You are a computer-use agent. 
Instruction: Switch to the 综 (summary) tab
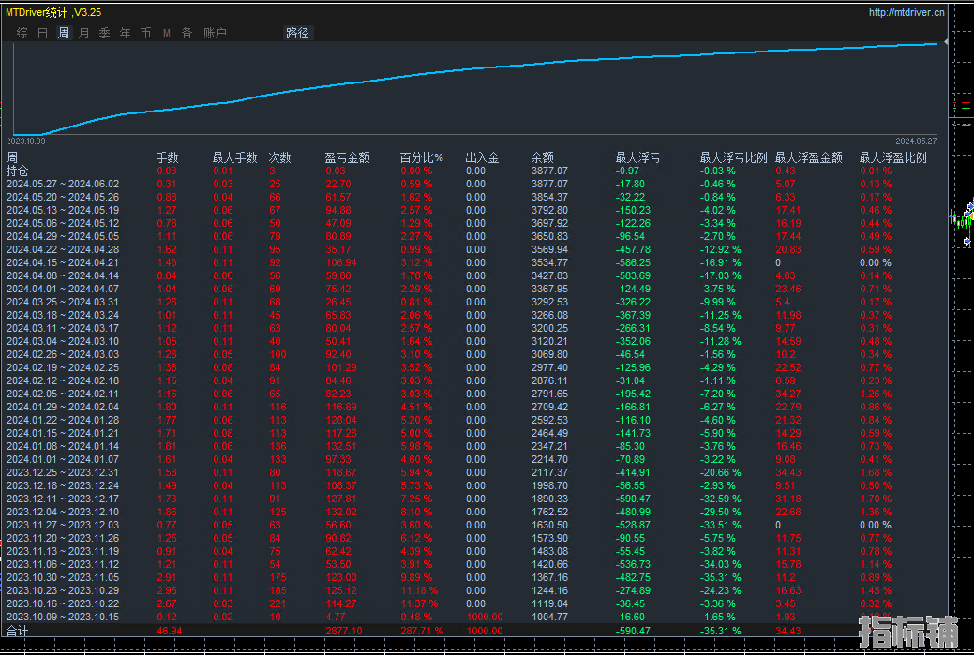(22, 33)
